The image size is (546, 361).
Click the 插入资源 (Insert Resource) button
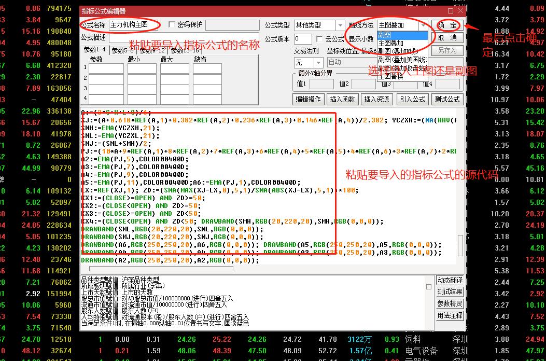(x=377, y=100)
